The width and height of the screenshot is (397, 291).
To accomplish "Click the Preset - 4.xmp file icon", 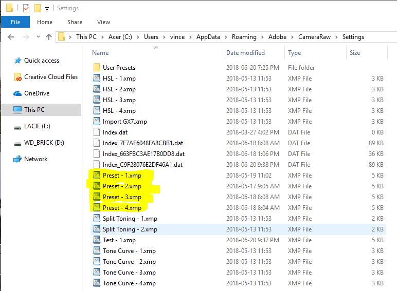I will click(x=97, y=207).
